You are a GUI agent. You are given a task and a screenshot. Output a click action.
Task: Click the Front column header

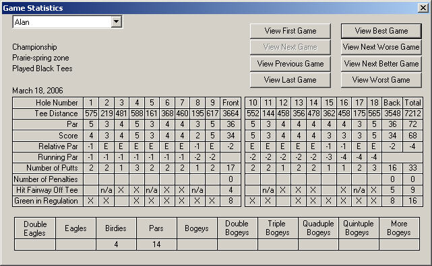coord(230,103)
